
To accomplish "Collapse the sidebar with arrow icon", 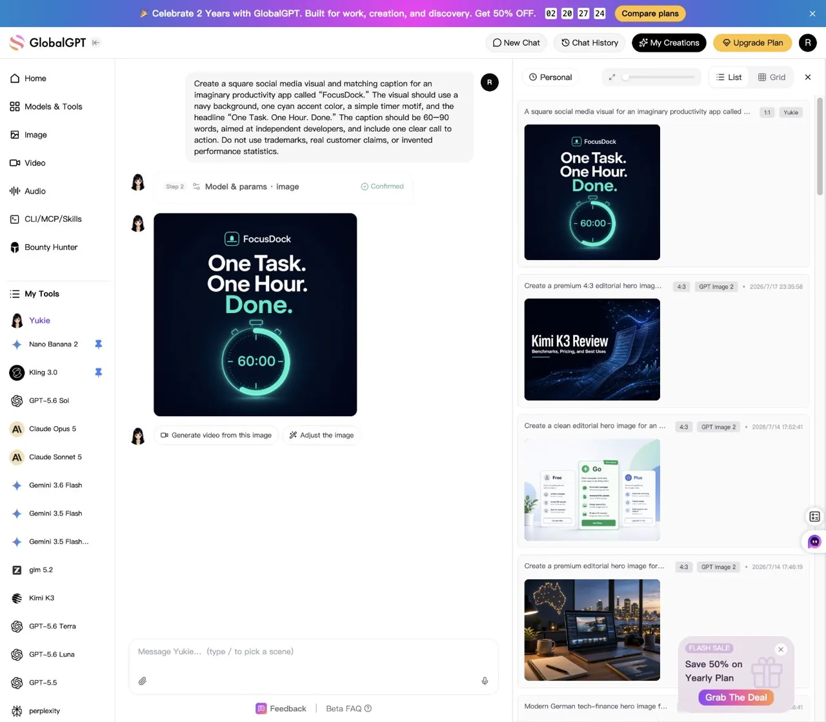I will pos(96,43).
